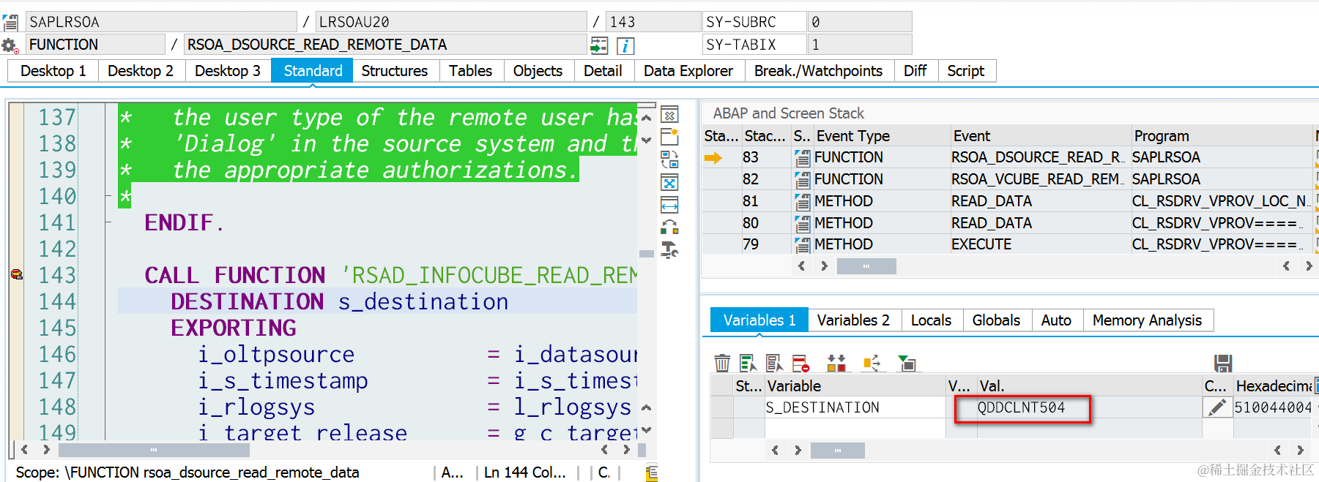Open the Detail tab
The width and height of the screenshot is (1319, 482).
tap(603, 71)
